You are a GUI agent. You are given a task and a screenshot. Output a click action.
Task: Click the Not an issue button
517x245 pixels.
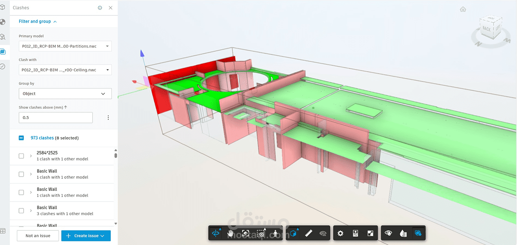click(38, 236)
